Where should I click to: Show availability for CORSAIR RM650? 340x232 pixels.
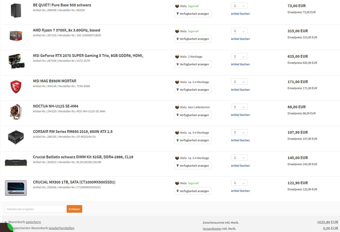click(193, 140)
